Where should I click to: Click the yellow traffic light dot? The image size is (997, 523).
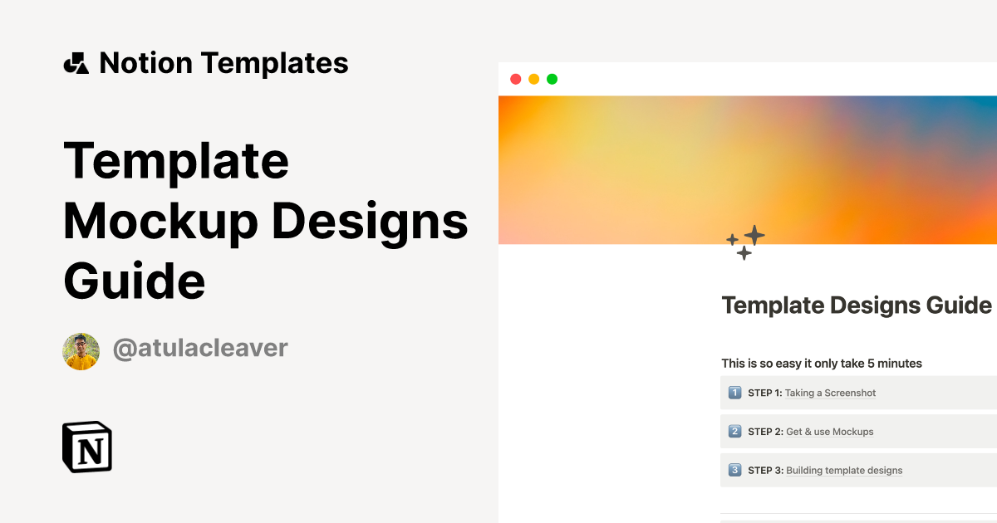coord(533,78)
